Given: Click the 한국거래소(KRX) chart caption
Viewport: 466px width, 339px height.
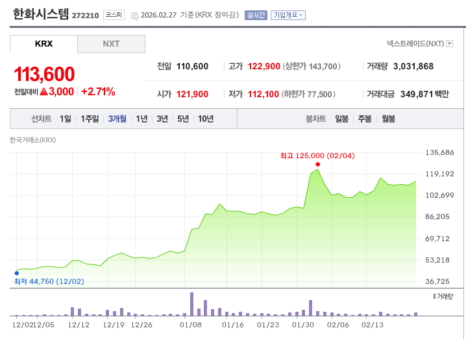Looking at the screenshot, I should [32, 140].
